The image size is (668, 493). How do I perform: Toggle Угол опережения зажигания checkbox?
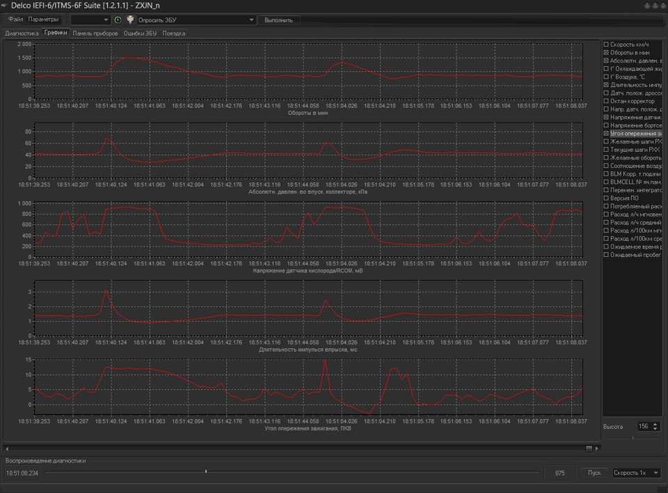click(x=606, y=134)
